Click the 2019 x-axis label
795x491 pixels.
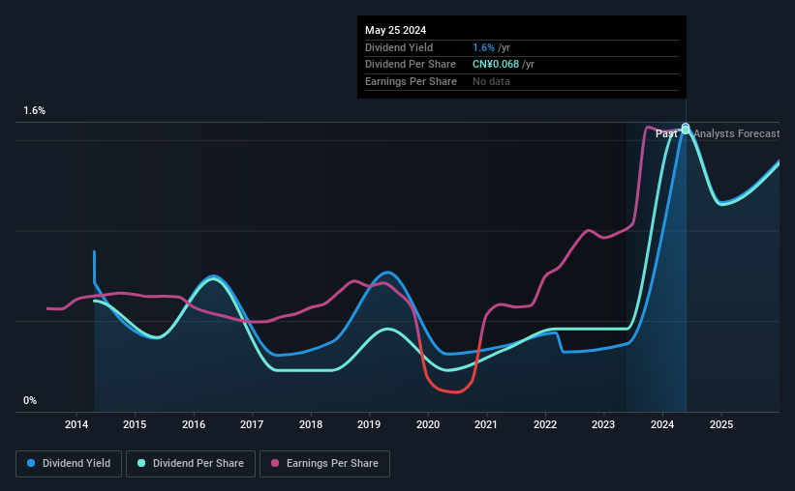pyautogui.click(x=369, y=424)
